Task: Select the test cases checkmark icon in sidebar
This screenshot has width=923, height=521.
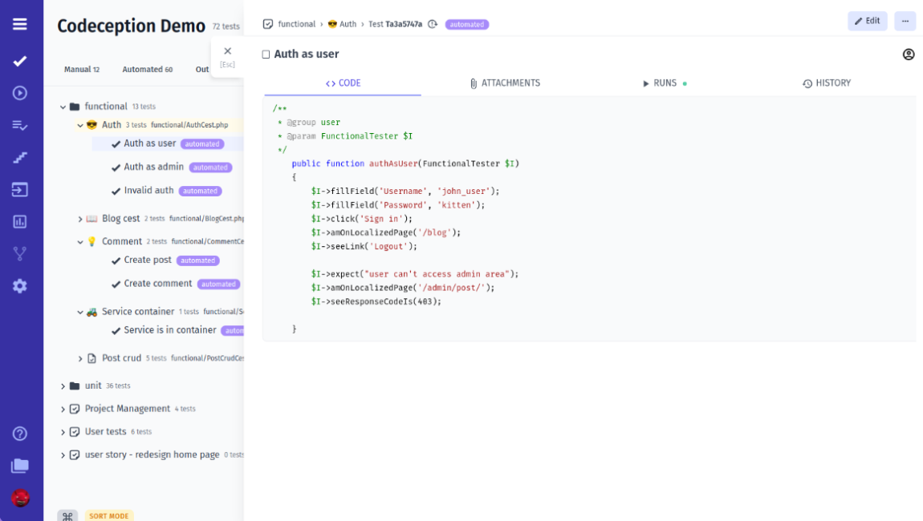Action: (x=20, y=61)
